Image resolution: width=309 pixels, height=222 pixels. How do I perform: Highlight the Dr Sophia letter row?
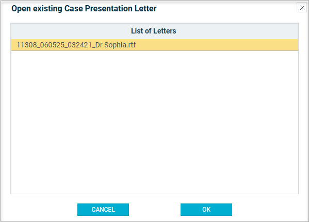click(155, 45)
